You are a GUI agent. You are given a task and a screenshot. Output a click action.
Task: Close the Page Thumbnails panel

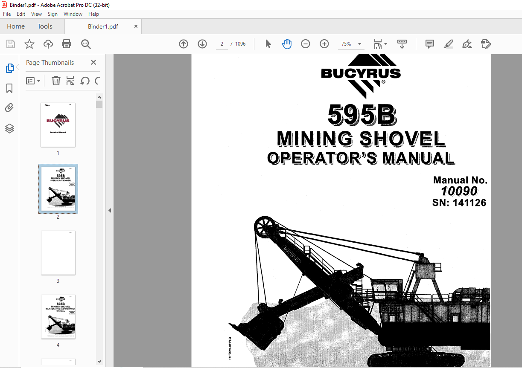pos(93,62)
